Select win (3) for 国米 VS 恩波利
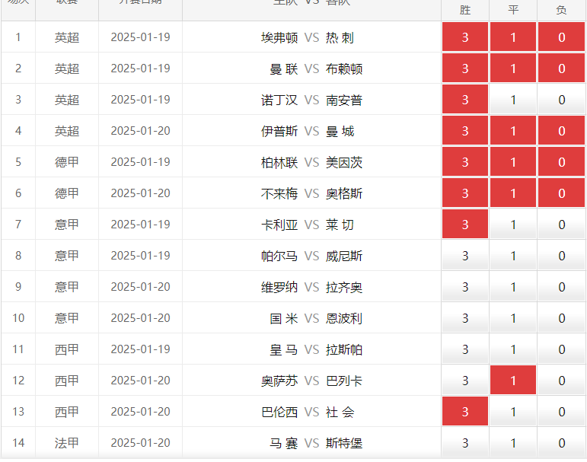The height and width of the screenshot is (462, 587). 465,318
